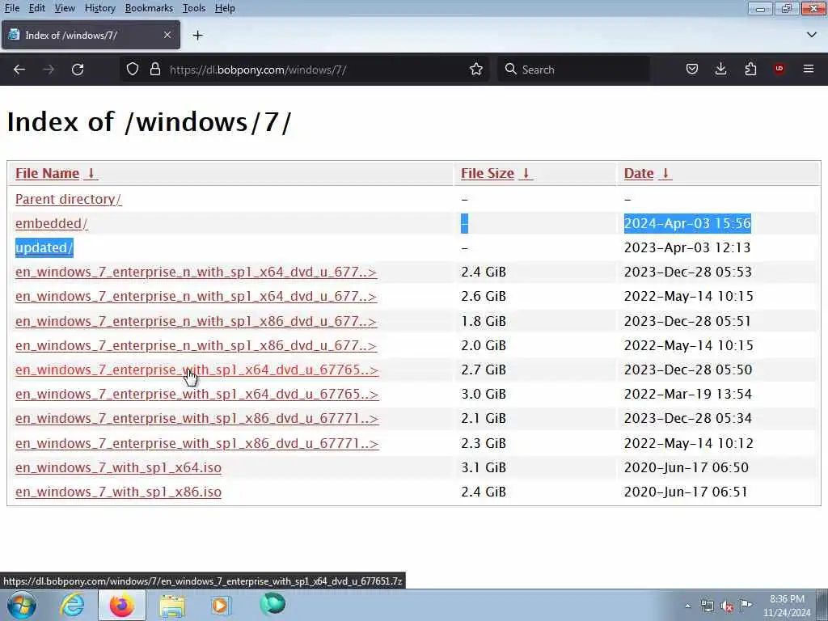
Task: Open the Tools menu
Action: 194,8
